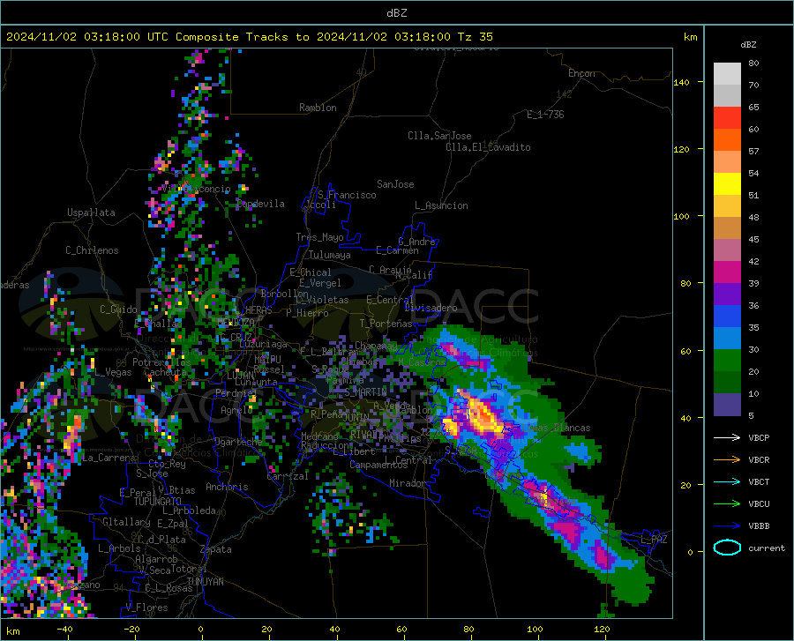
Task: Click the 'Mirador' place label
Action: click(408, 484)
